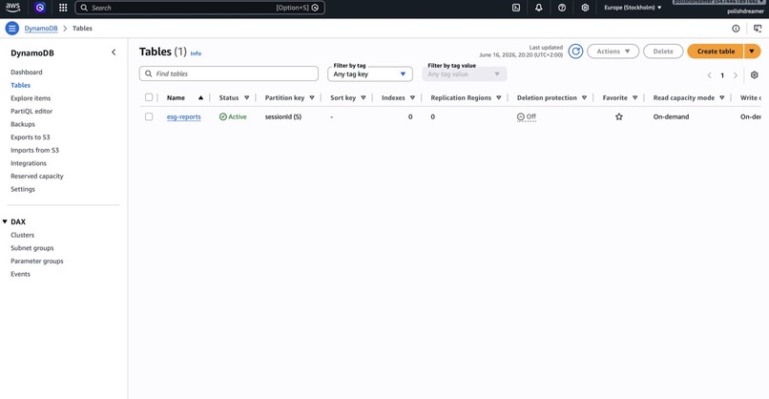Open PartiQL editor in the sidebar
Screen dimensions: 769x399
pos(31,111)
